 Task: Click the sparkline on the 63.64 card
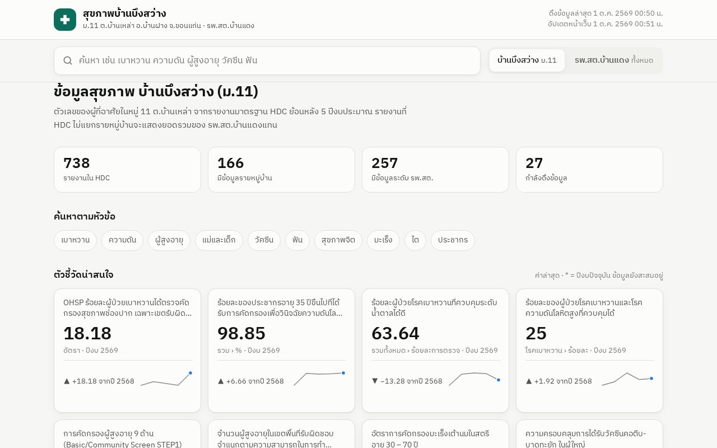(474, 379)
